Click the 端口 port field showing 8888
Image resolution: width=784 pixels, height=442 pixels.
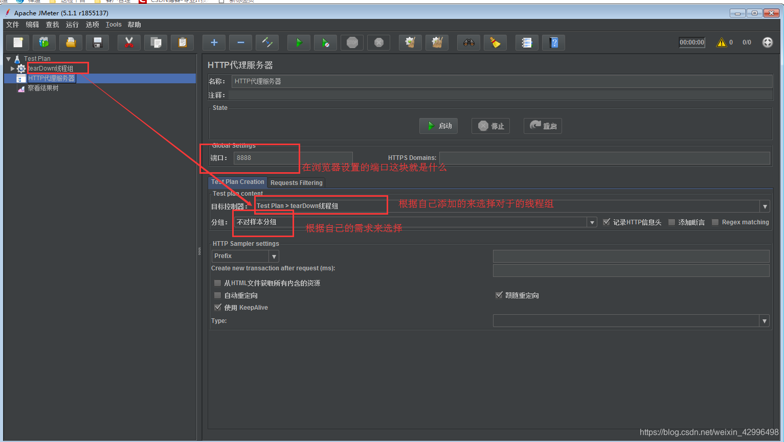293,158
